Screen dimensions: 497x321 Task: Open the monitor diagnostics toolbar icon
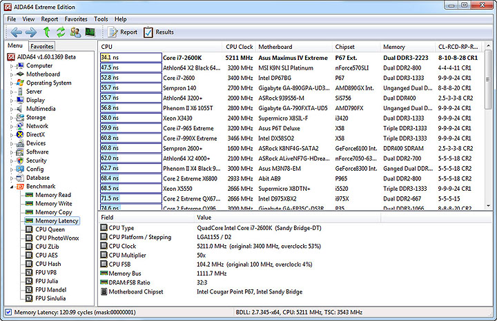tap(90, 32)
